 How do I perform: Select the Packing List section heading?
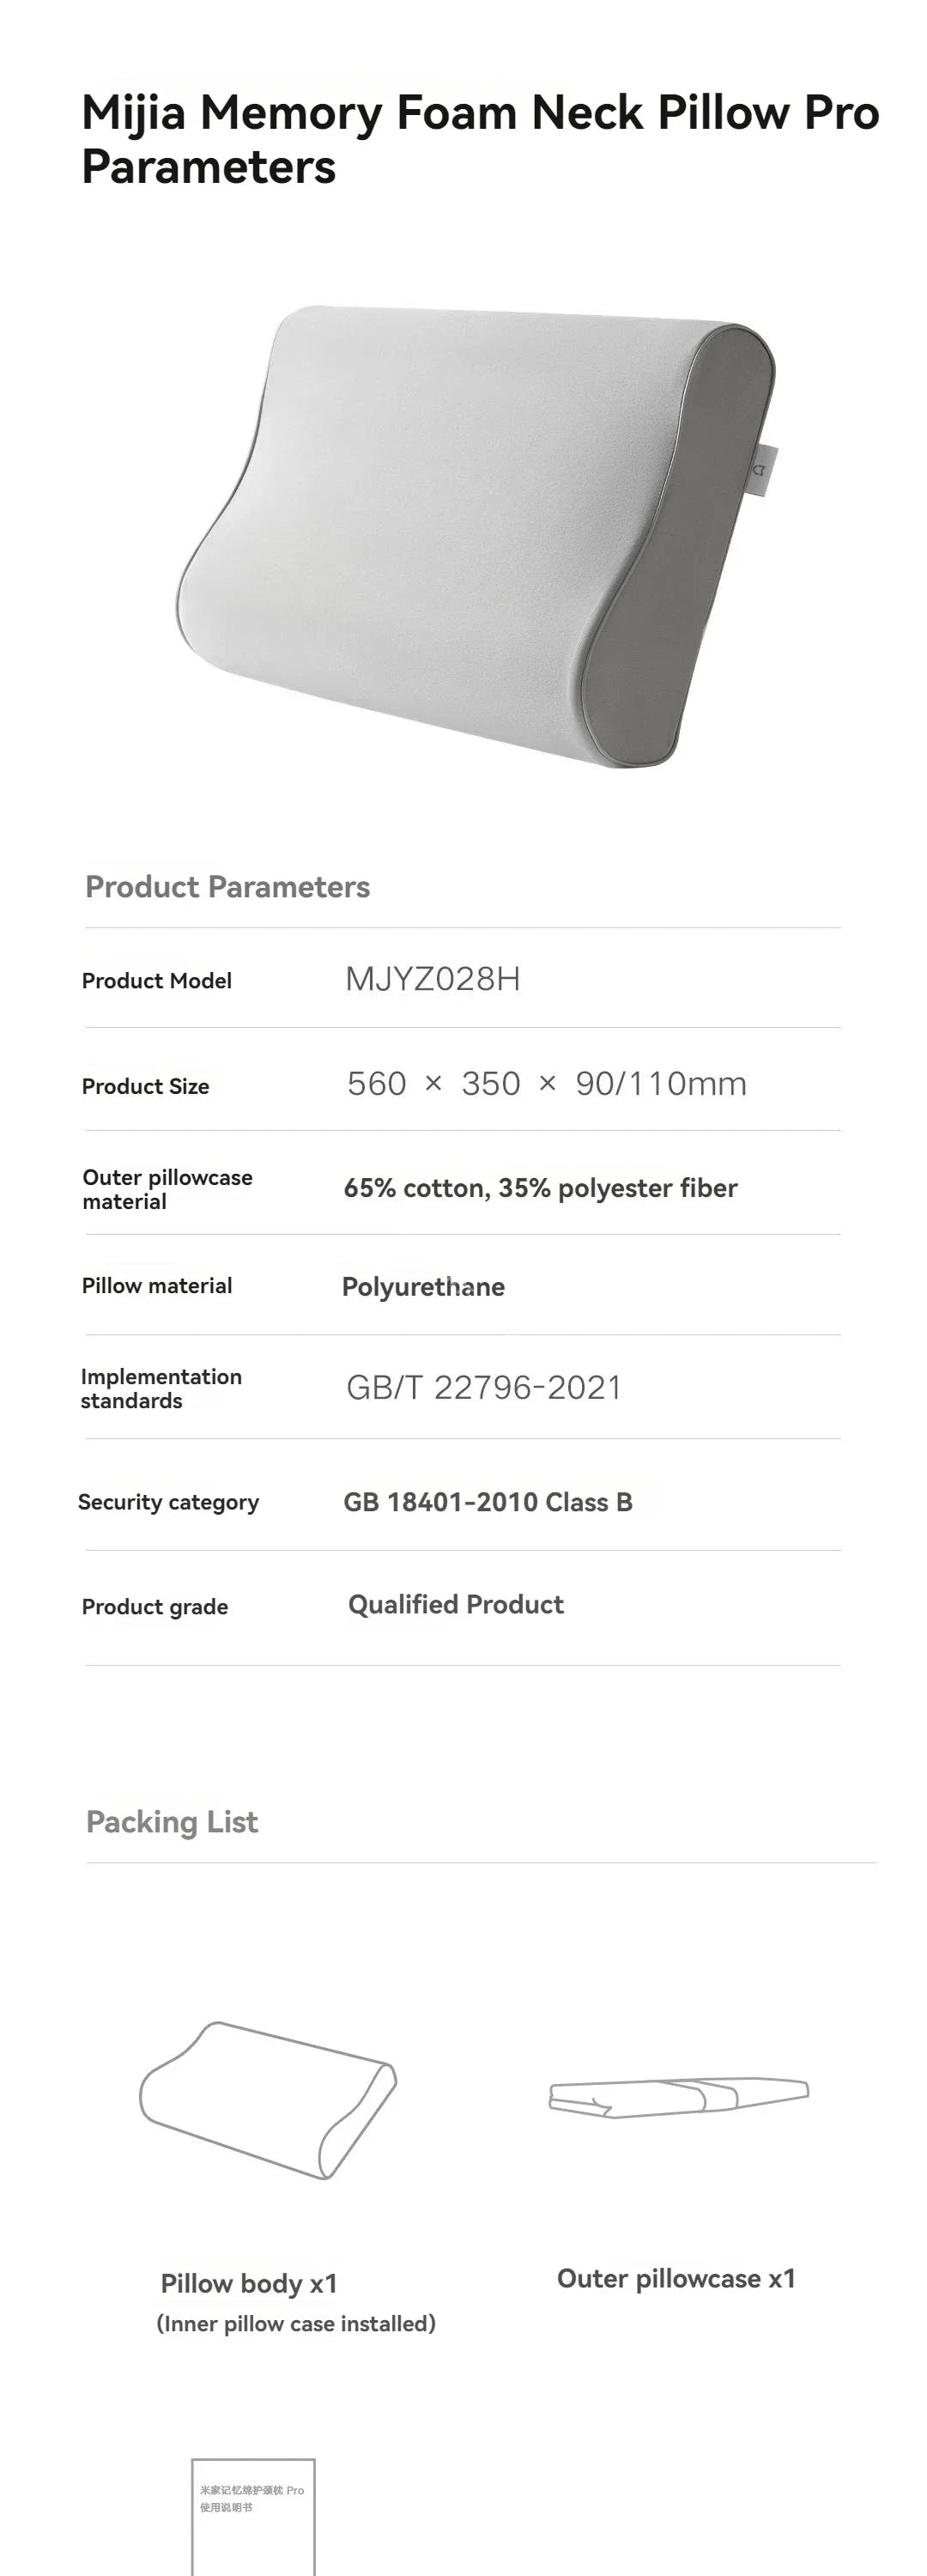coord(172,1822)
